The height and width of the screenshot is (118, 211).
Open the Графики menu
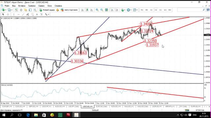32,6
